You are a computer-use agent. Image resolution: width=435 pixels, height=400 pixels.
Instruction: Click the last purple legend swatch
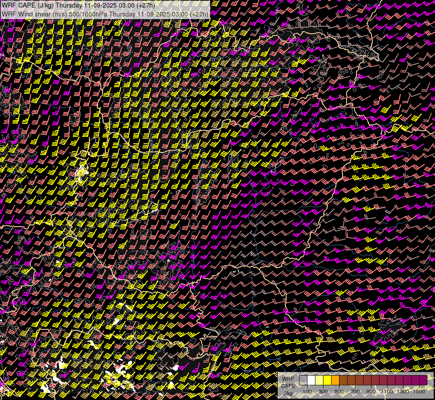423,380
